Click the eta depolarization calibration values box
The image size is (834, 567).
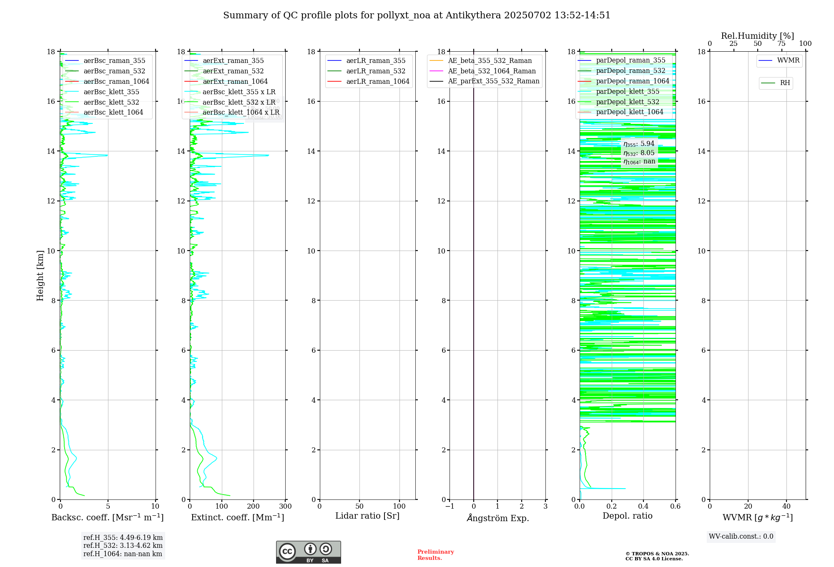639,153
